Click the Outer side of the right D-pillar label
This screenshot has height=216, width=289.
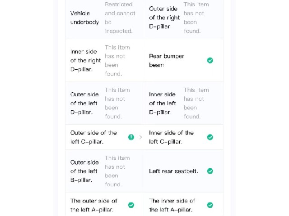point(164,18)
